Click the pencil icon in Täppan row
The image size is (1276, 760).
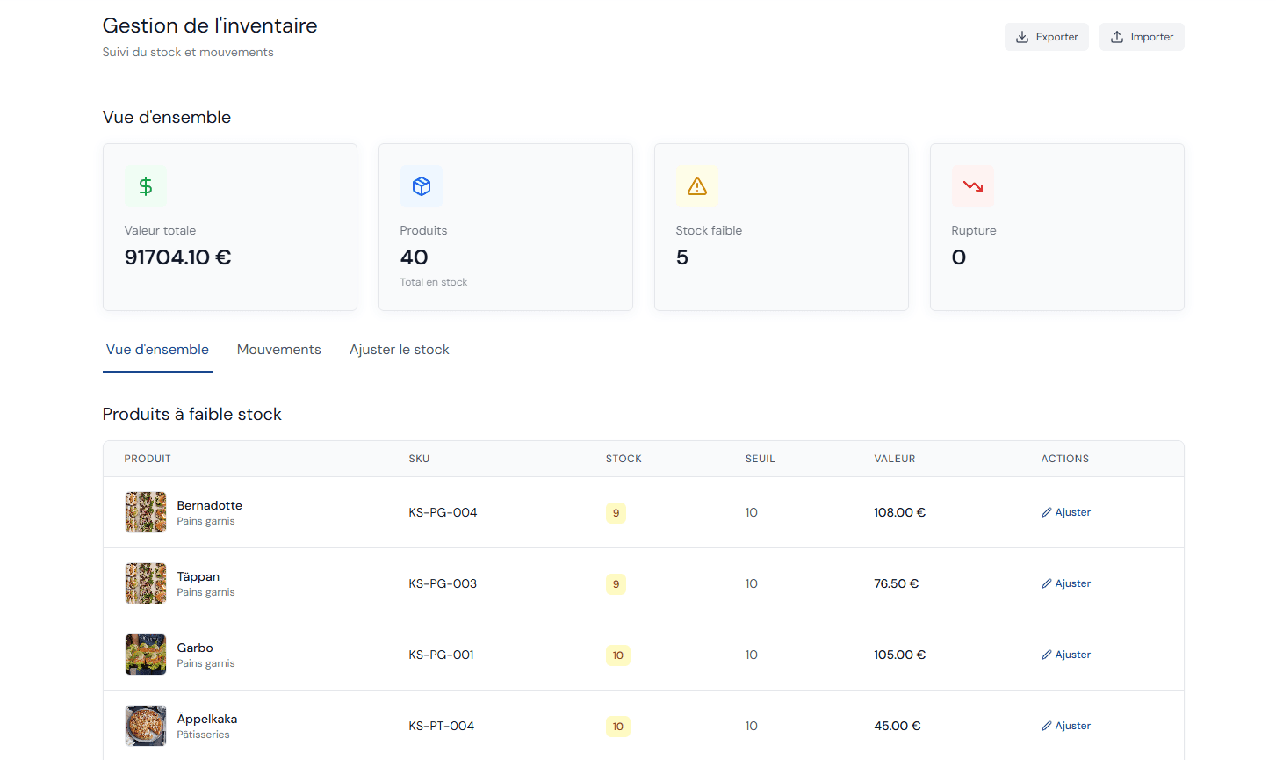(1047, 583)
